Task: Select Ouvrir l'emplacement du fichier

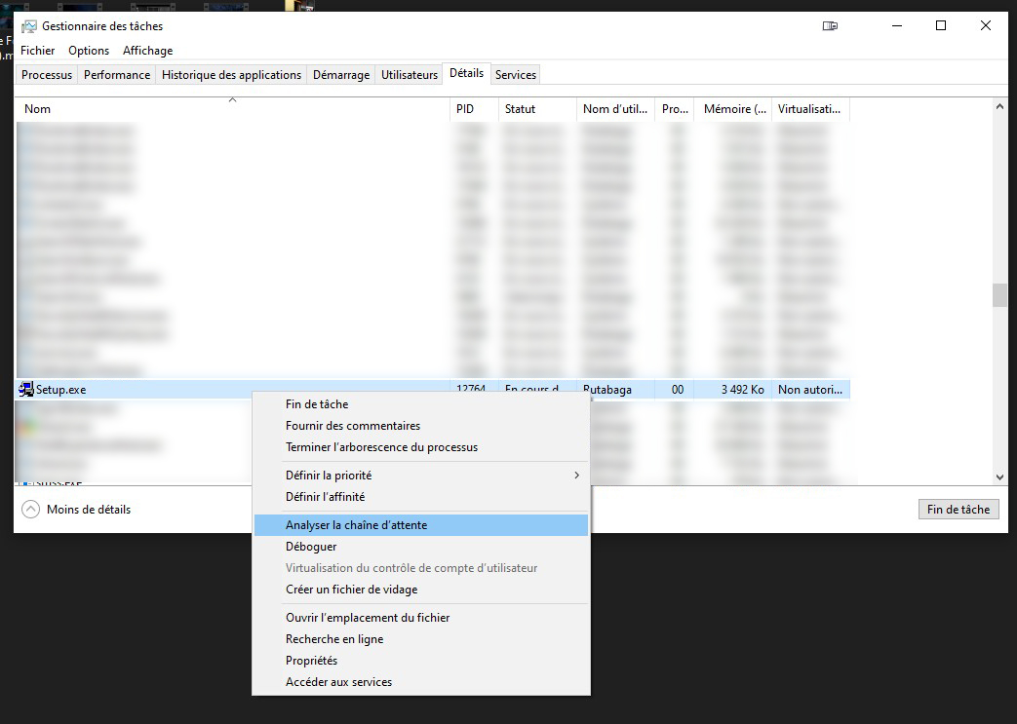Action: click(368, 618)
